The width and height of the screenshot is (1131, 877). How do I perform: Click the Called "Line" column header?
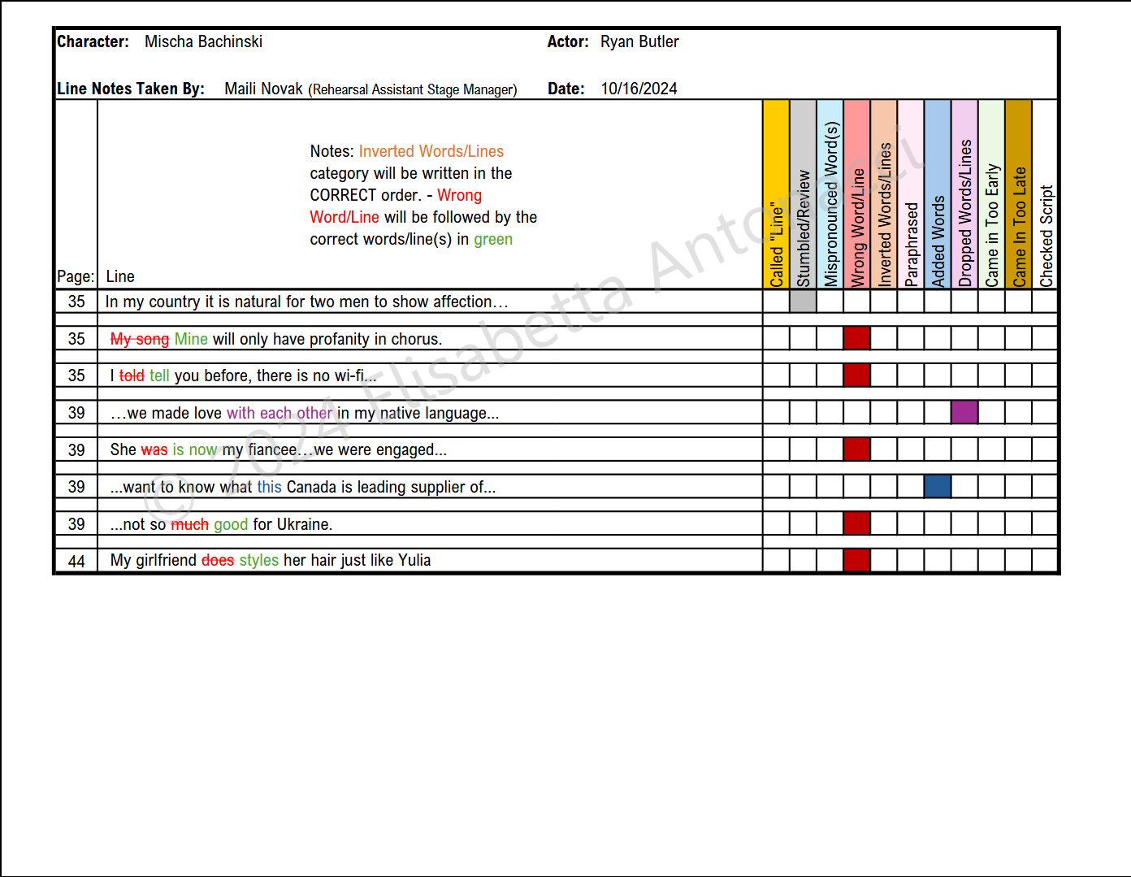776,194
